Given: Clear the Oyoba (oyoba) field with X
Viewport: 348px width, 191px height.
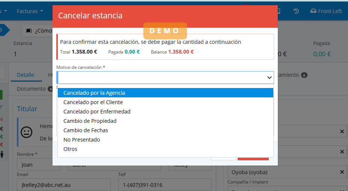Looking at the screenshot, I should (342, 172).
